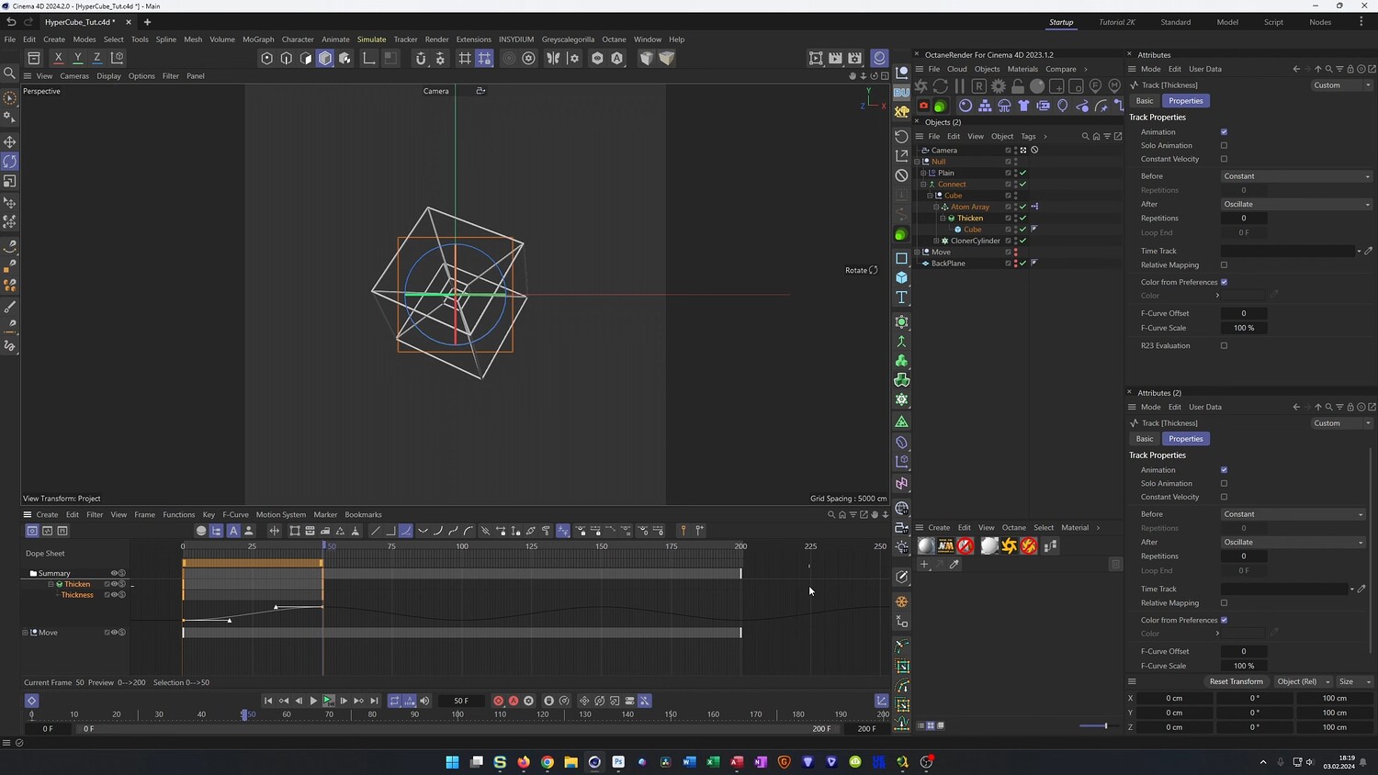The height and width of the screenshot is (775, 1378).
Task: Select the Move tool in left toolbar
Action: [x=10, y=141]
